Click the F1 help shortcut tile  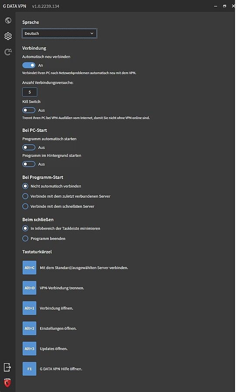[30, 369]
